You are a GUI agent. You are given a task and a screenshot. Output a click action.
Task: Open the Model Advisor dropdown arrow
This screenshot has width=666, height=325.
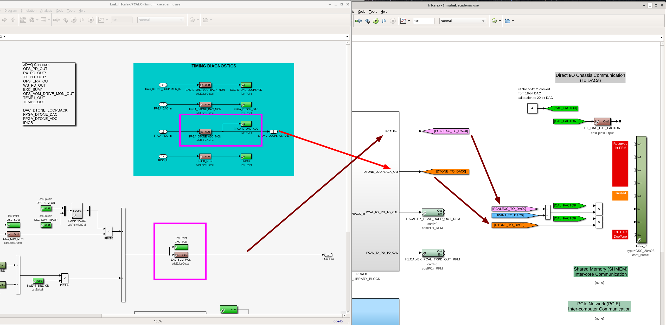500,21
